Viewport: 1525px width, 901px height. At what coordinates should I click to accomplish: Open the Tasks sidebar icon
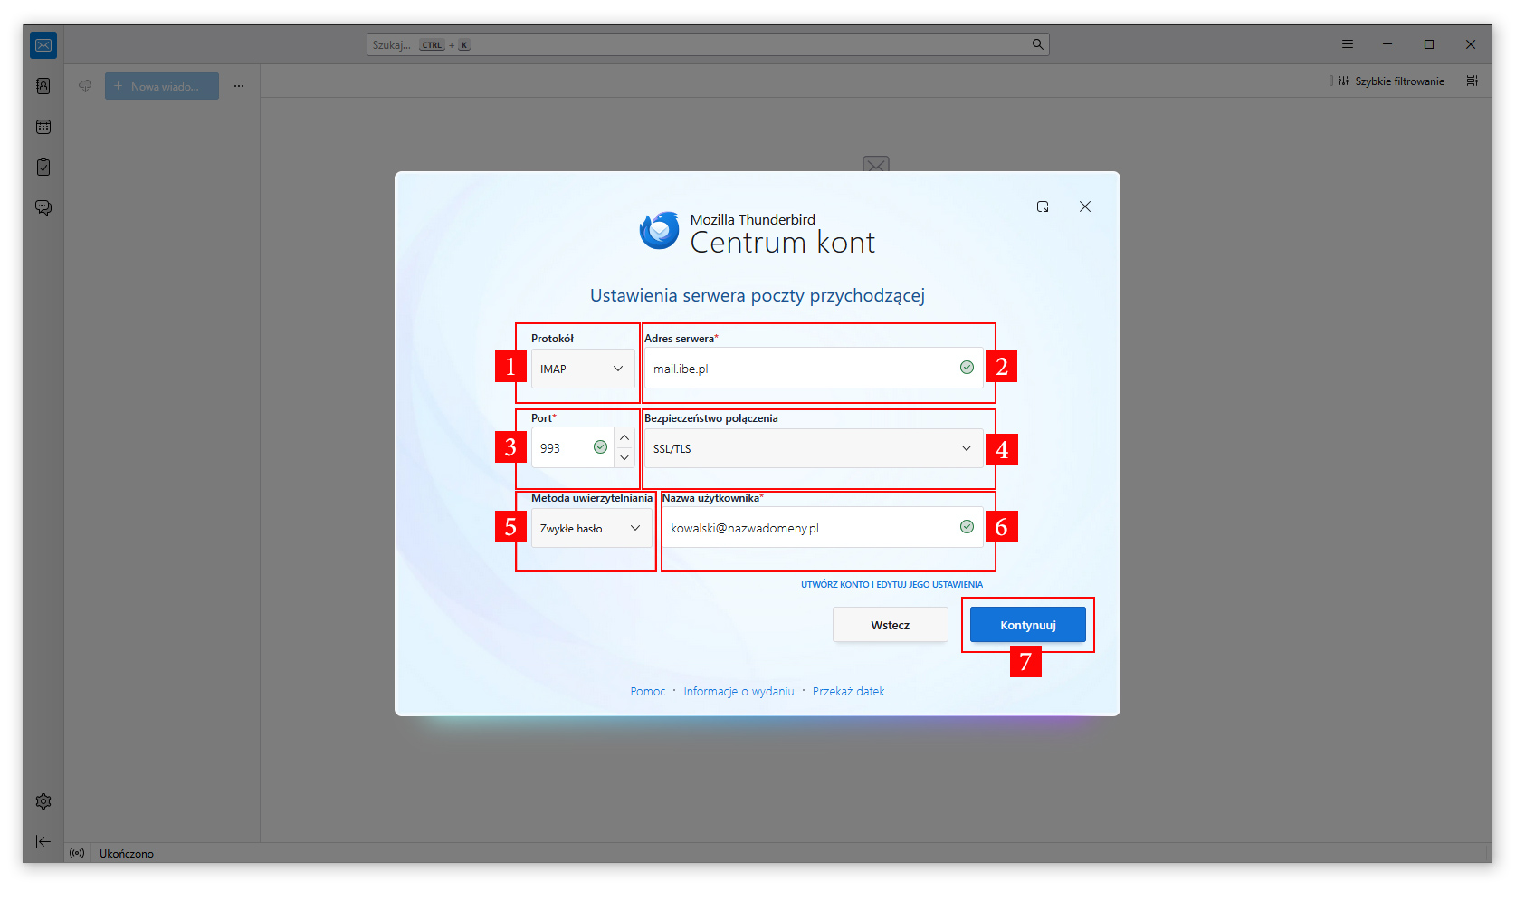pyautogui.click(x=43, y=168)
